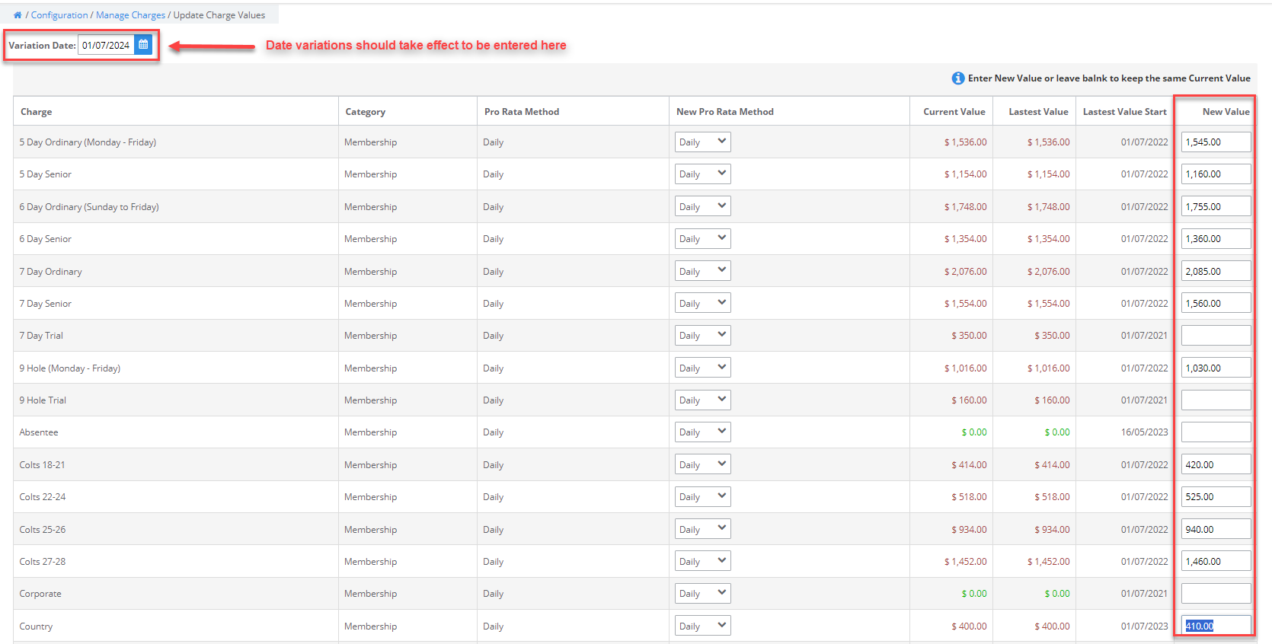Click New Value field for Country
1272x644 pixels.
(x=1216, y=626)
